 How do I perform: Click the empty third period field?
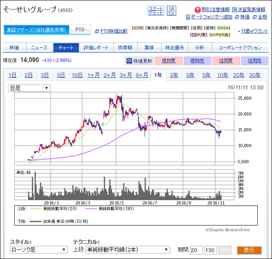(225, 250)
